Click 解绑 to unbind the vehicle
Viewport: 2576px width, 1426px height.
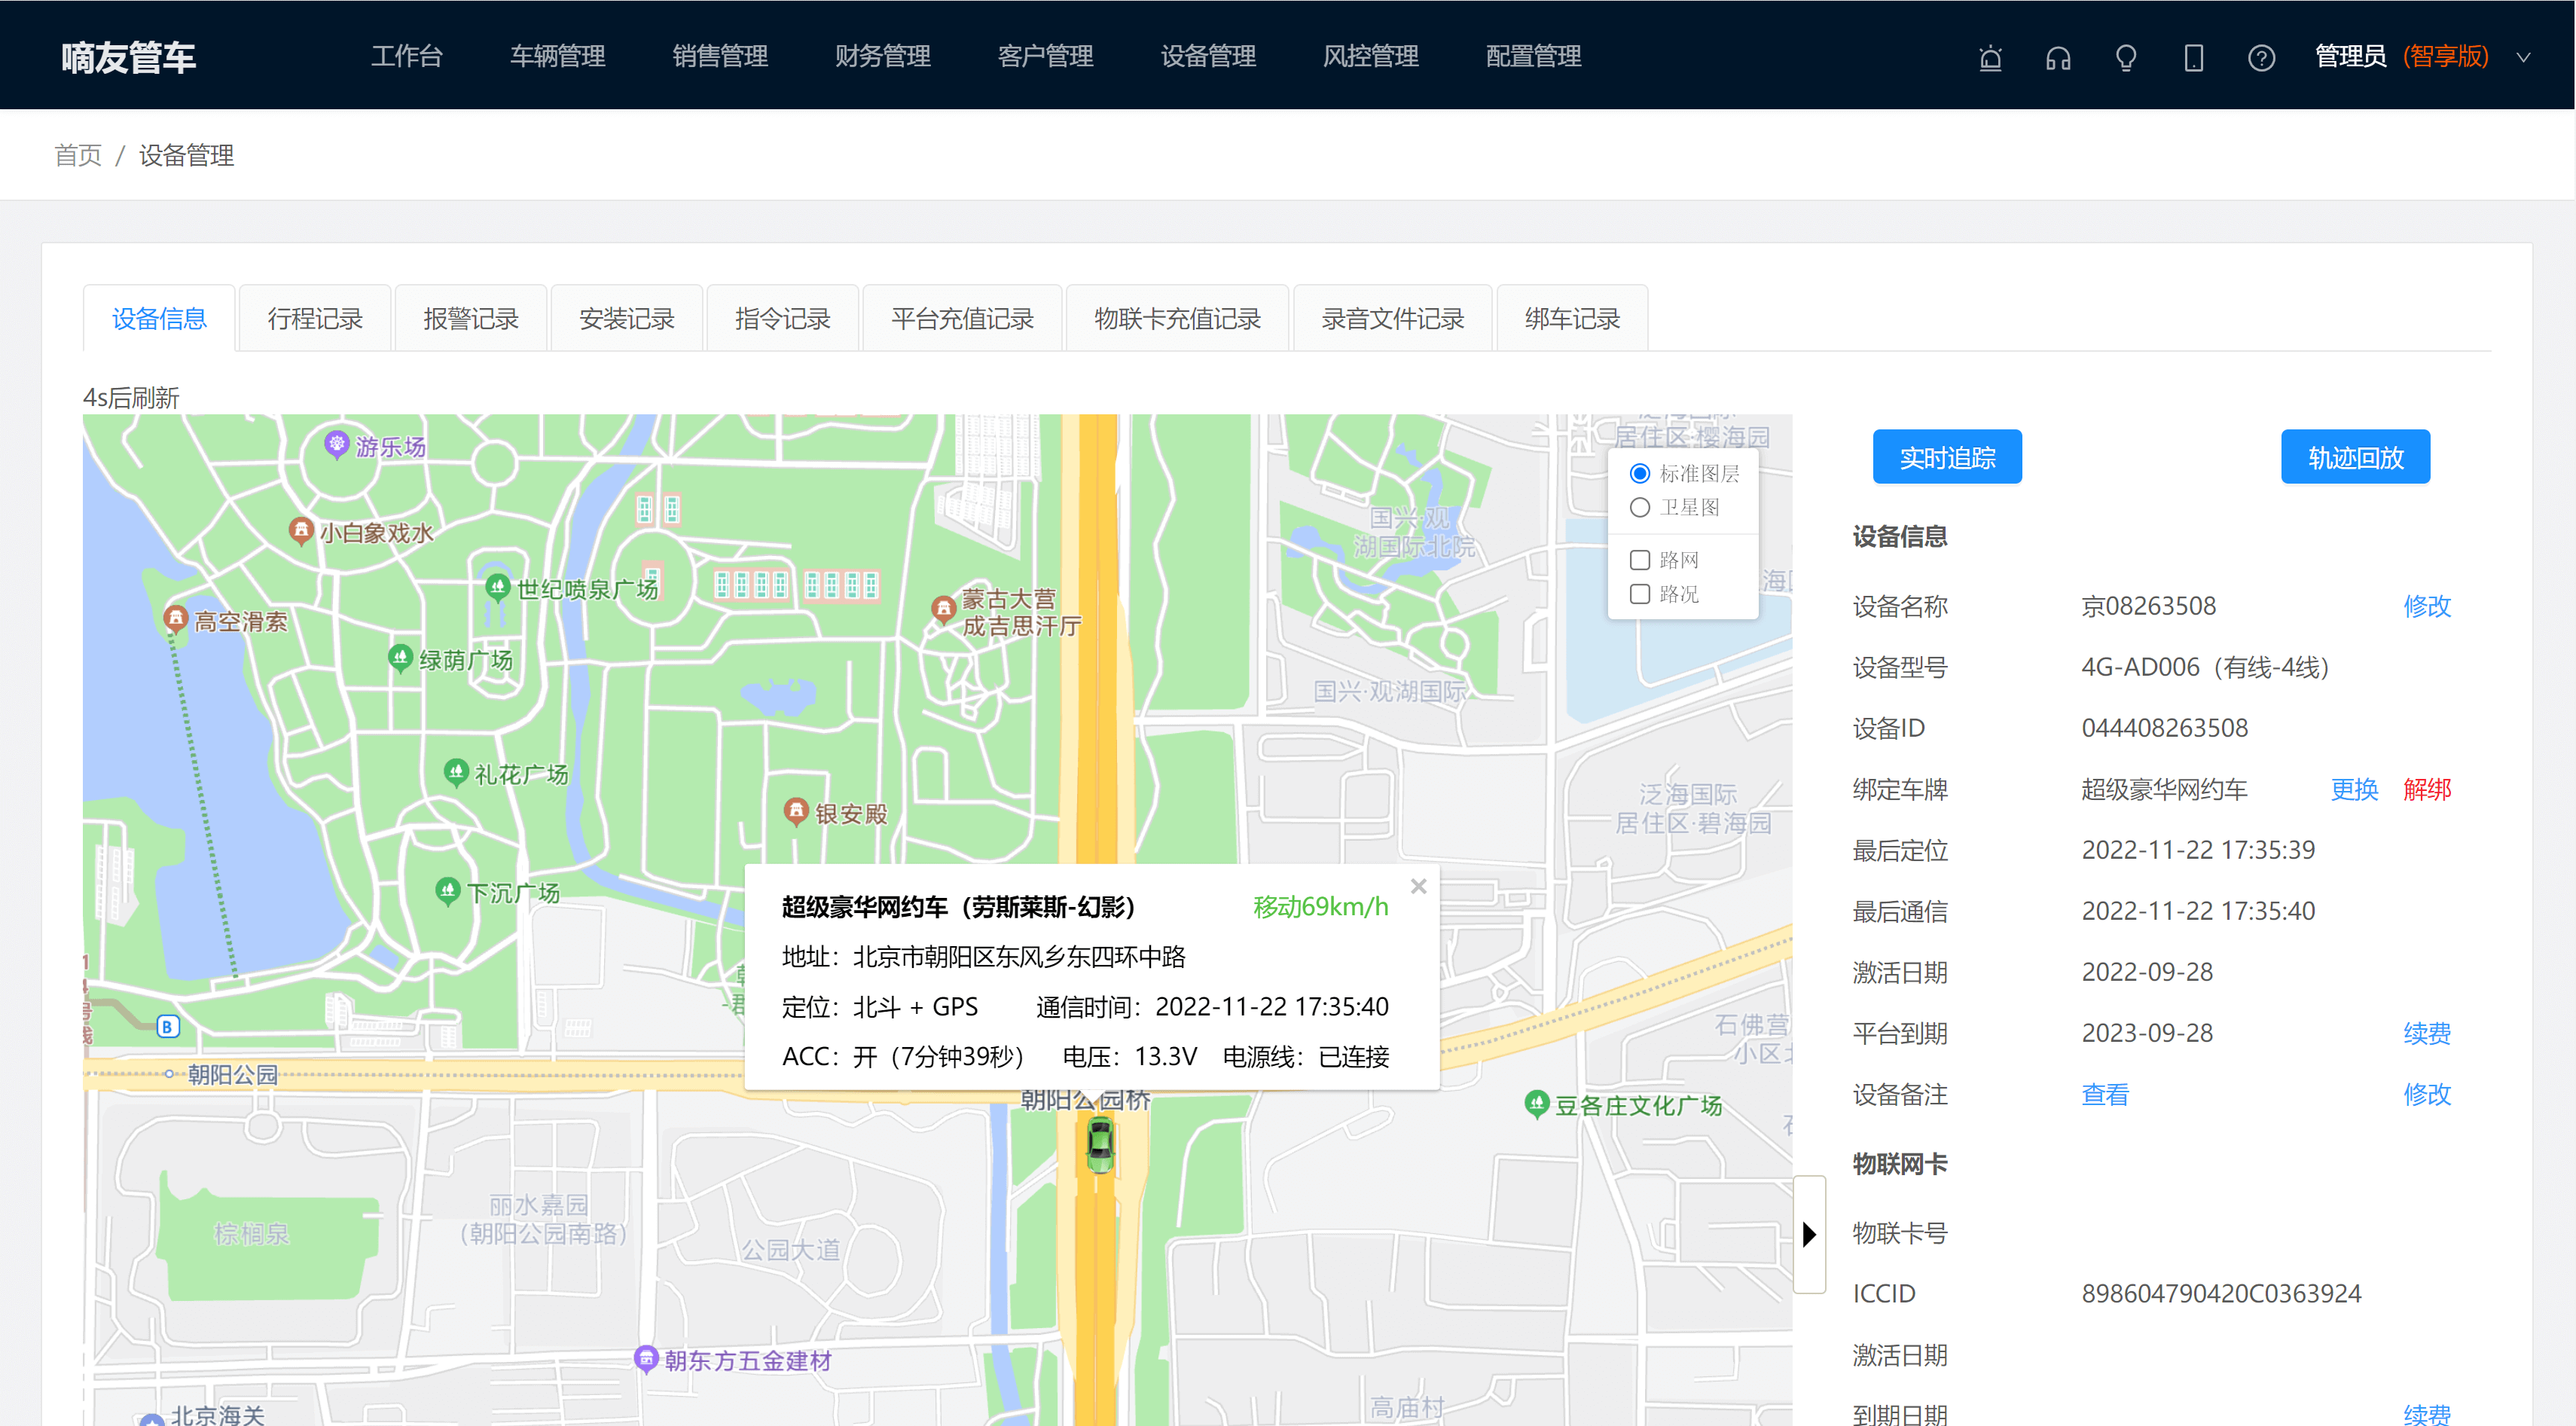(2427, 789)
